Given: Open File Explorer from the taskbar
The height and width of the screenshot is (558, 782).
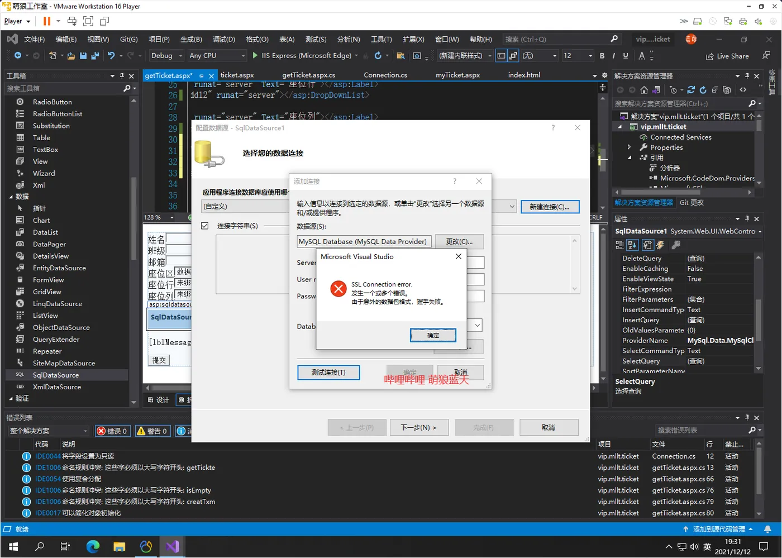Looking at the screenshot, I should [x=119, y=546].
